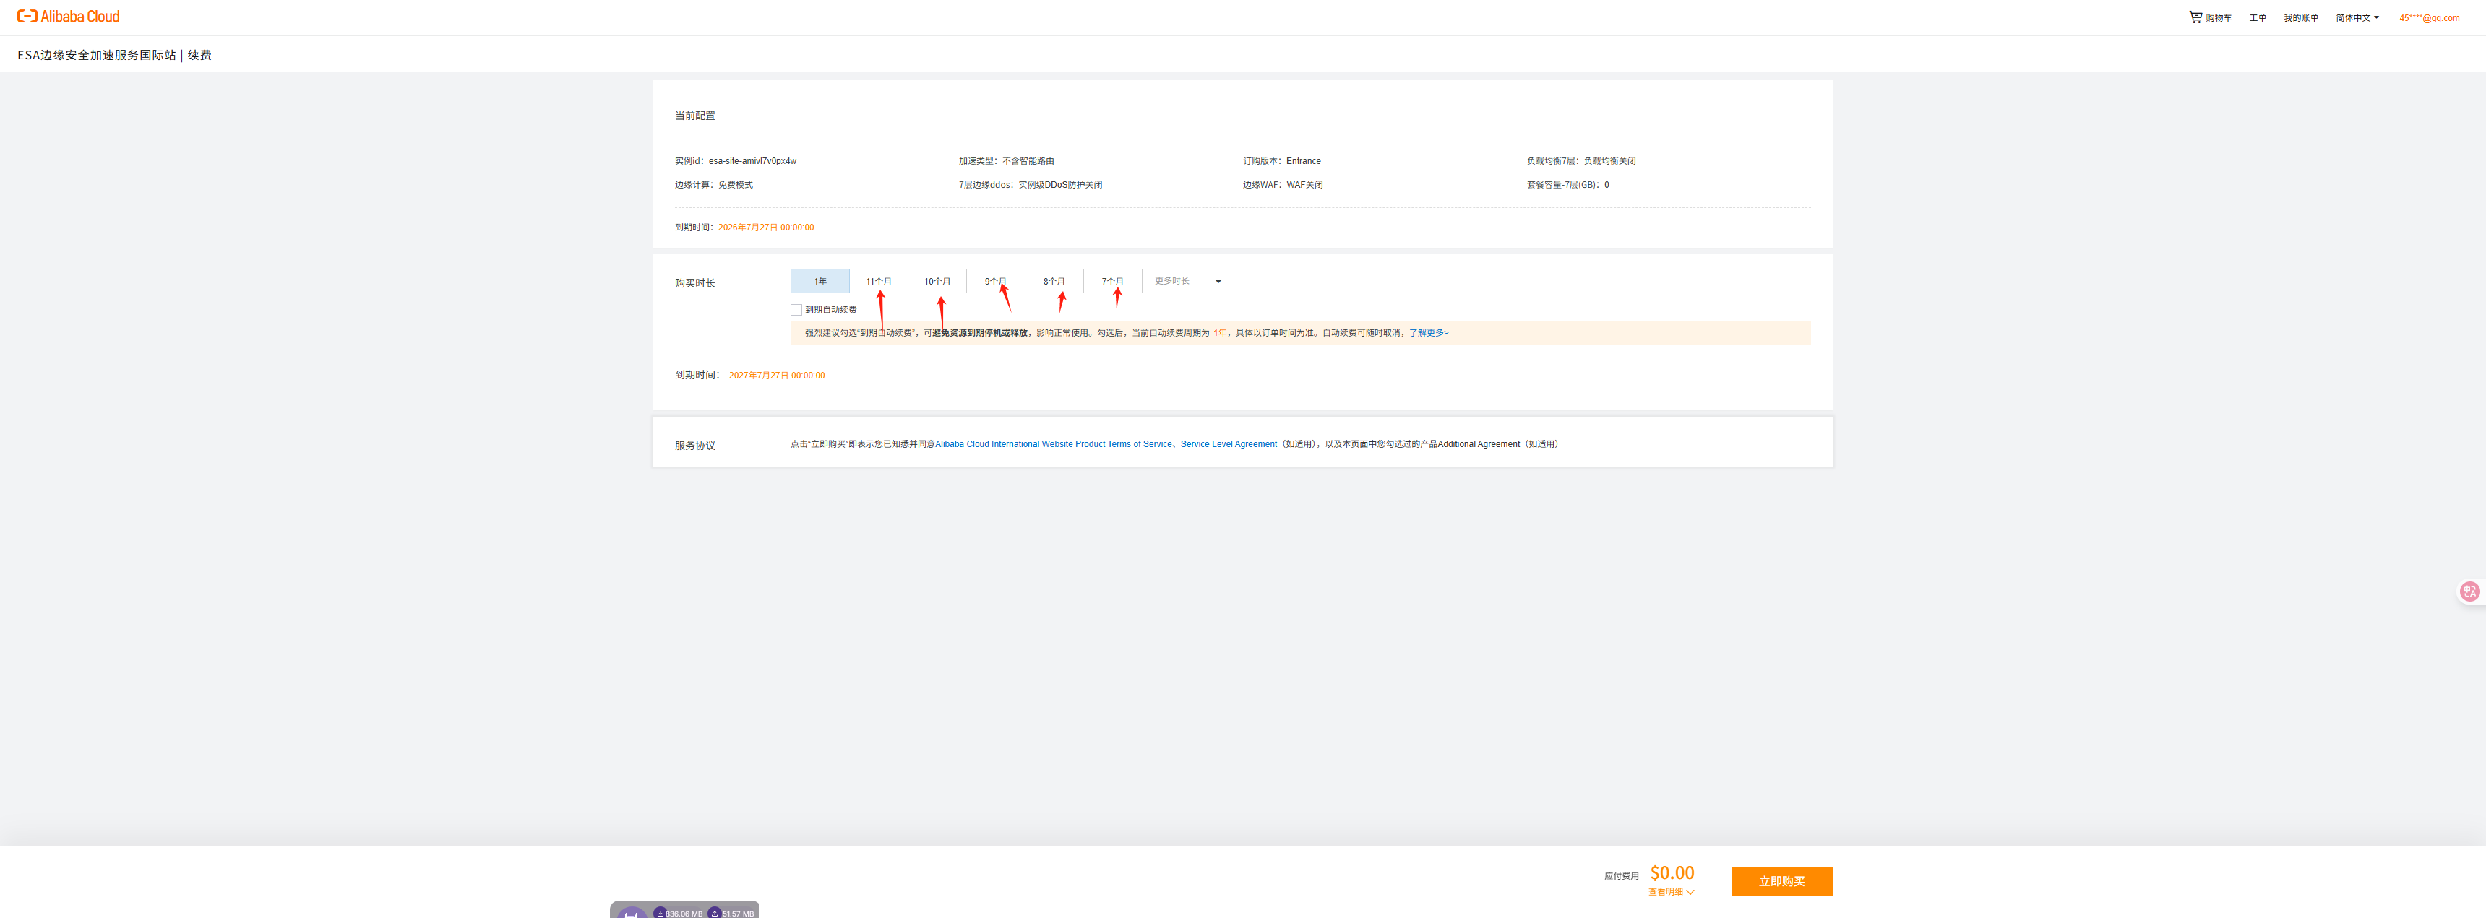Click the Alibaba Cloud logo
Image resolution: width=2486 pixels, height=918 pixels.
click(x=69, y=17)
